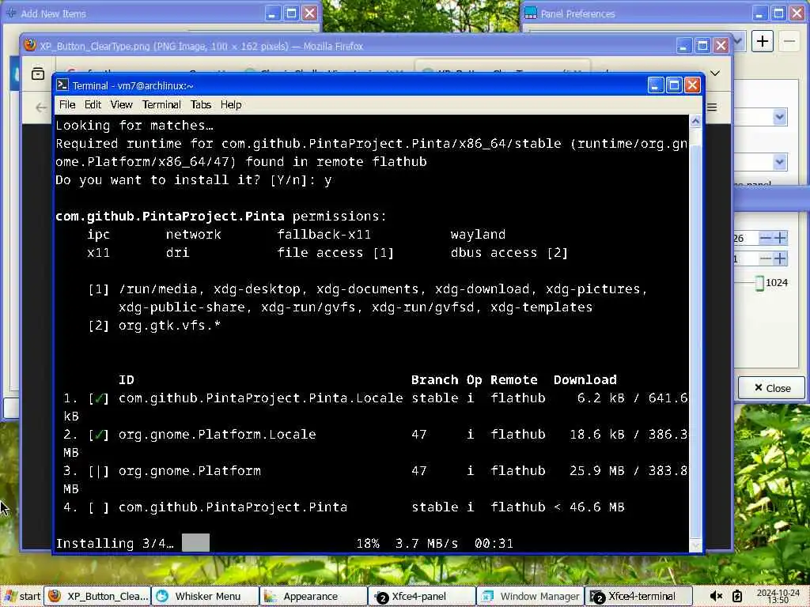
Task: Click the Panel Preferences title bar icon
Action: click(x=531, y=13)
